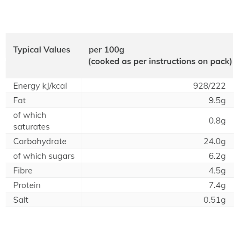
Task: Click the 0.8g saturates value
Action: [x=217, y=121]
